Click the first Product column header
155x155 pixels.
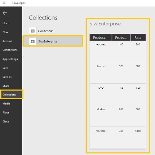[100, 38]
